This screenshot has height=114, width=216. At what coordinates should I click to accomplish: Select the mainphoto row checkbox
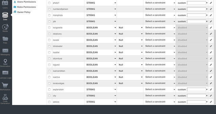[x=49, y=15]
